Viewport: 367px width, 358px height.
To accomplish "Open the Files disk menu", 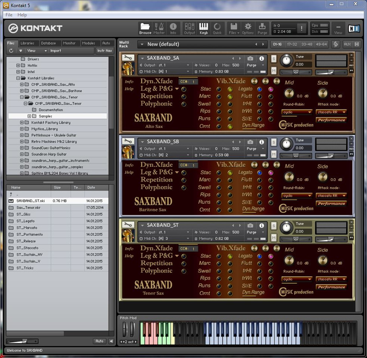I will [234, 28].
